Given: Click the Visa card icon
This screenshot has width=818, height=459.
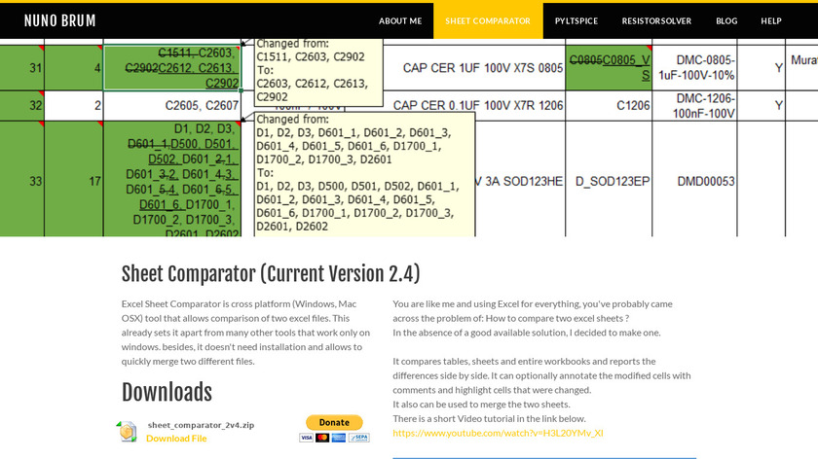Looking at the screenshot, I should [x=306, y=438].
